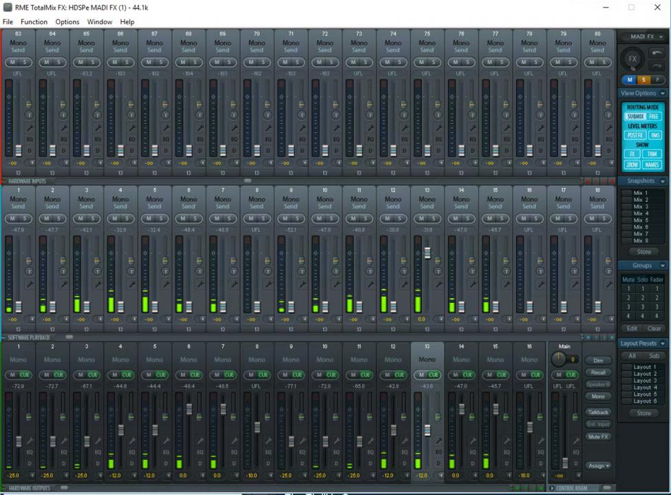The image size is (671, 495).
Task: Open EQ on hardware output channel 13
Action: pos(438,452)
